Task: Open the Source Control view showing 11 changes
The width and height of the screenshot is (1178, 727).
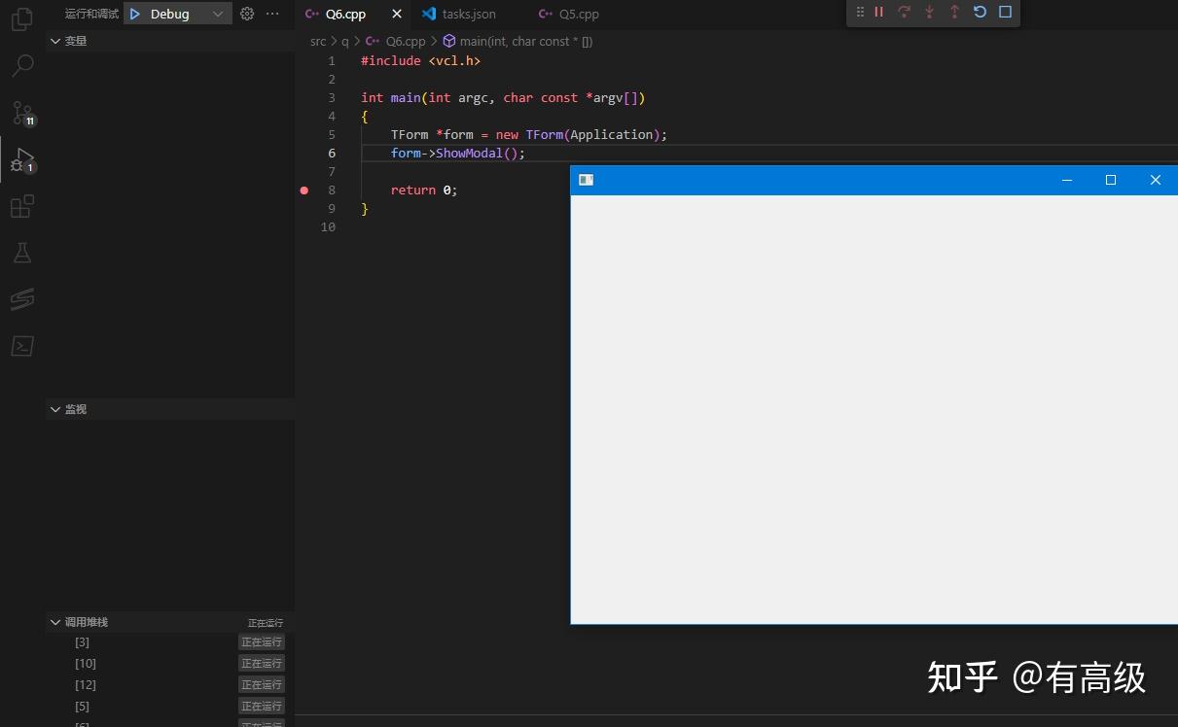Action: tap(21, 113)
